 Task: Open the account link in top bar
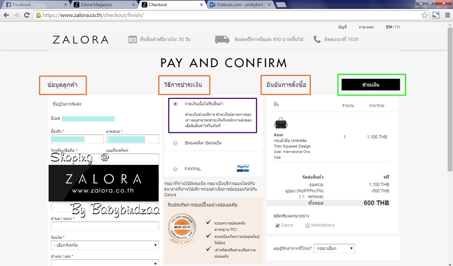pyautogui.click(x=343, y=27)
